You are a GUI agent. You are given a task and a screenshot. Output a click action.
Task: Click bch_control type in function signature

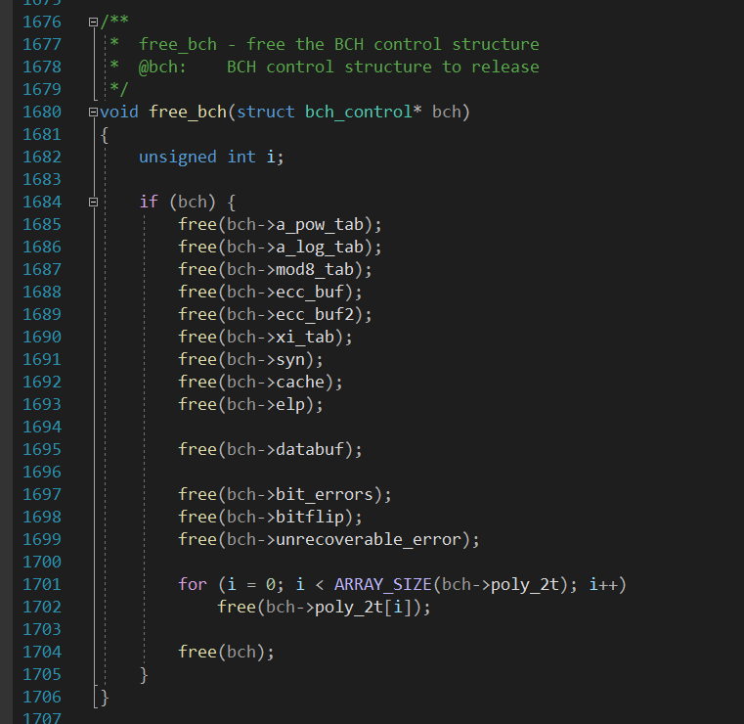pyautogui.click(x=358, y=113)
